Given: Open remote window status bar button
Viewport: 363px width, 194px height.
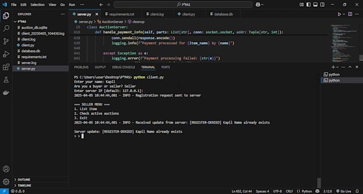Looking at the screenshot, I should click(x=4, y=191).
